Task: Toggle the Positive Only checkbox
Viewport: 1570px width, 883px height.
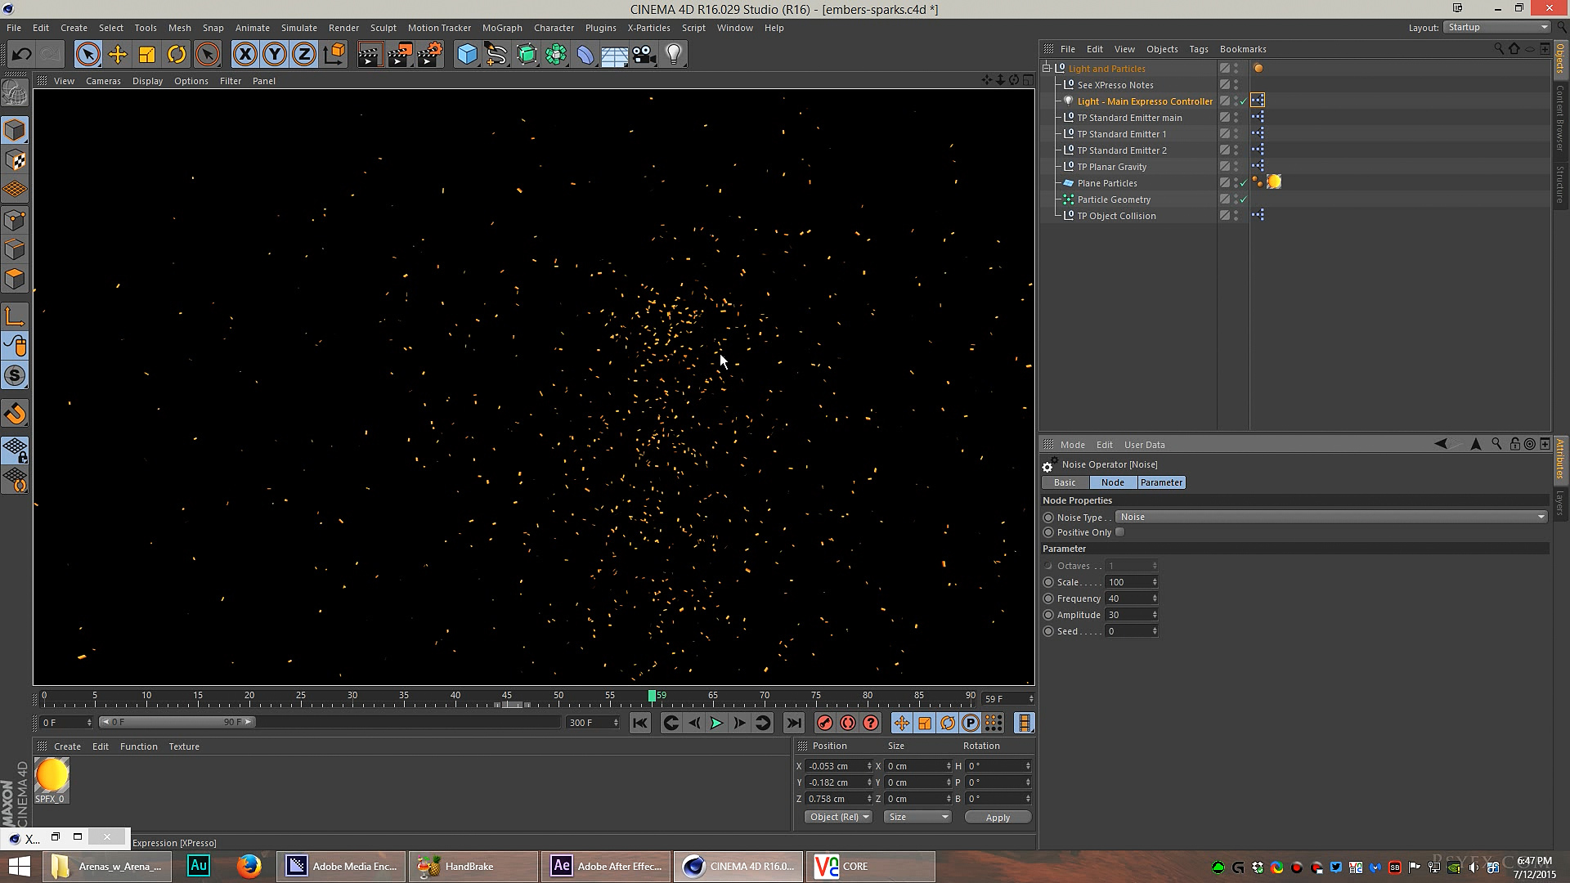Action: 1120,532
